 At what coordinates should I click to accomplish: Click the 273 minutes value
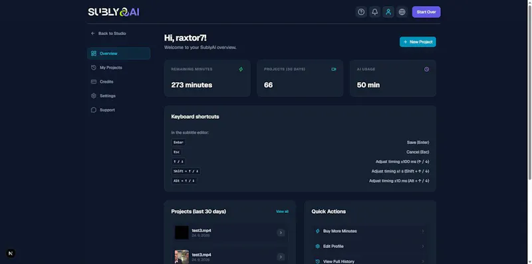[x=192, y=85]
